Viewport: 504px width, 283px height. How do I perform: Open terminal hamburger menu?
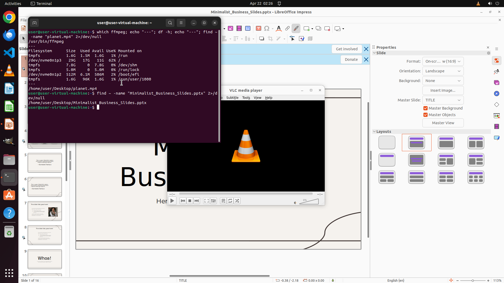tap(181, 23)
